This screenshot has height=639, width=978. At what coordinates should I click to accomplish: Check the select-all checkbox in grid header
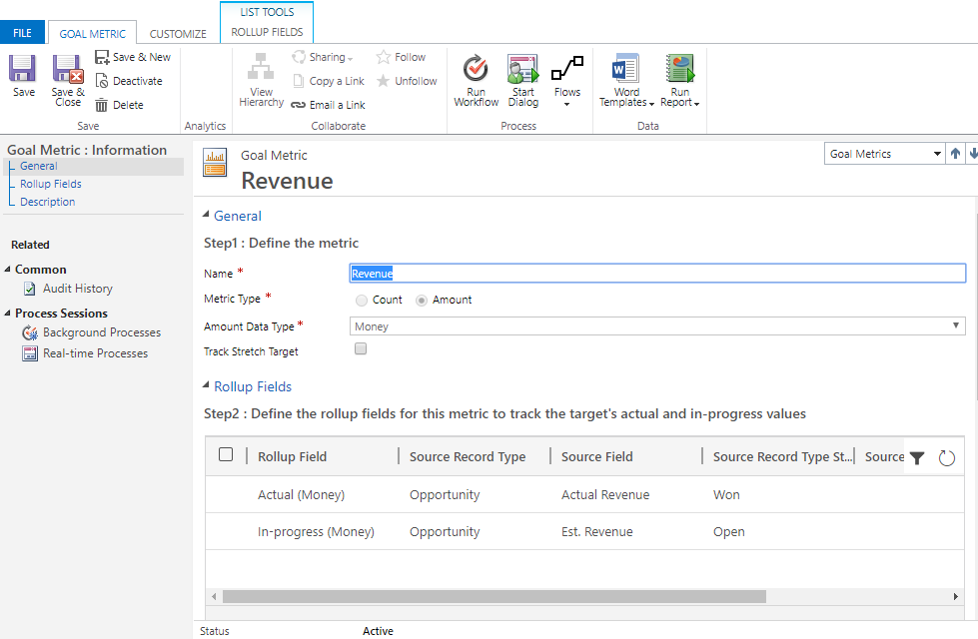[x=226, y=454]
